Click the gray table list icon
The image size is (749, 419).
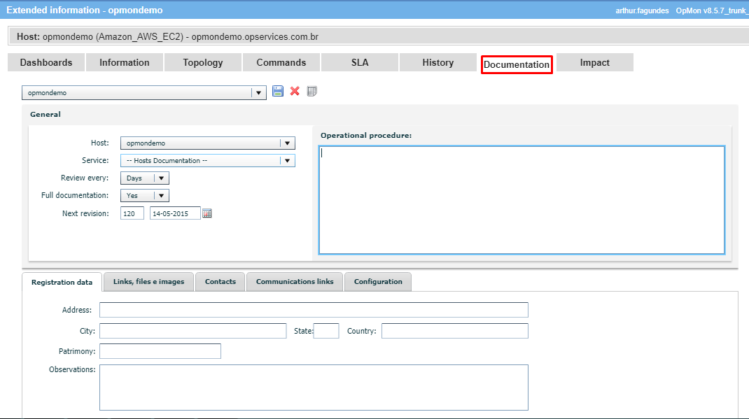pos(312,91)
